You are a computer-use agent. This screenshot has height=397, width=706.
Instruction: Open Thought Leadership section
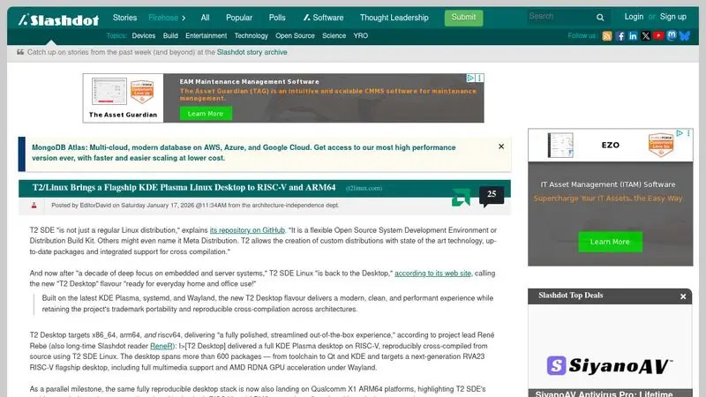(394, 18)
